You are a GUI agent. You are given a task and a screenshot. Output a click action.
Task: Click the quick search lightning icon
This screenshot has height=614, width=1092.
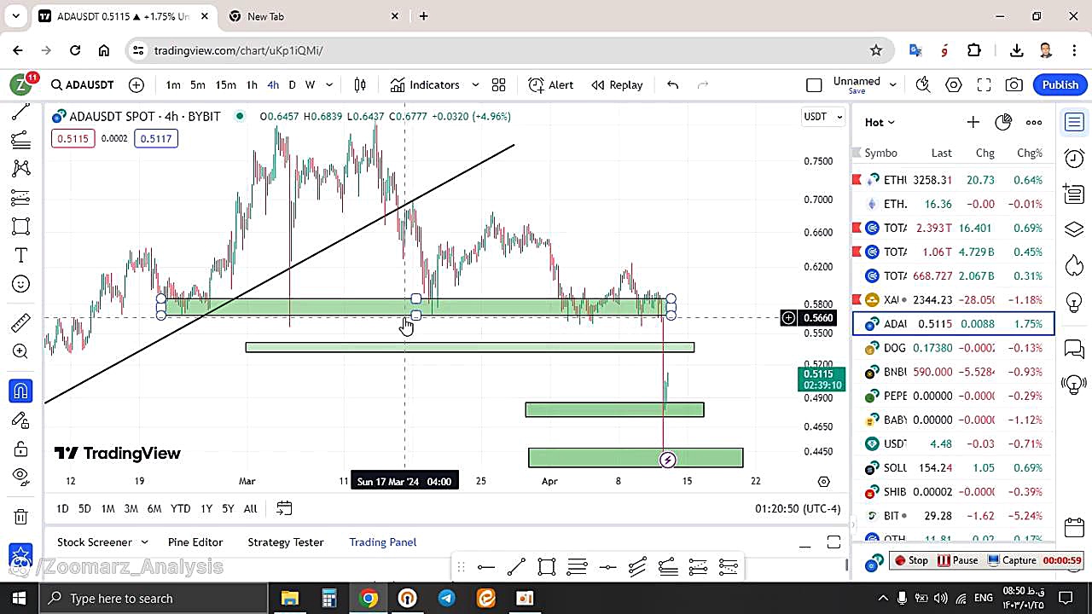(x=923, y=84)
